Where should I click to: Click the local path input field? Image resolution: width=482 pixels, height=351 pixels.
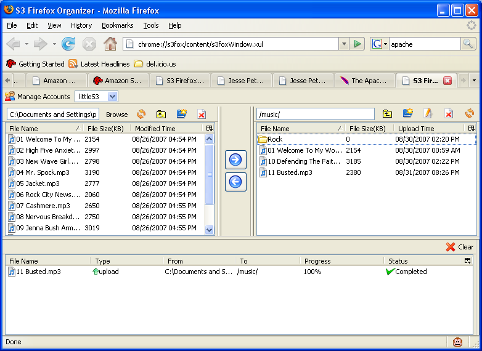coord(53,115)
